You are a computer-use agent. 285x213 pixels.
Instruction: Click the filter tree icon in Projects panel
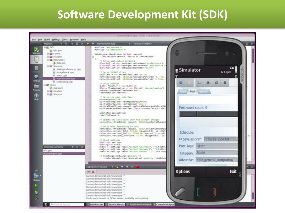pos(67,44)
